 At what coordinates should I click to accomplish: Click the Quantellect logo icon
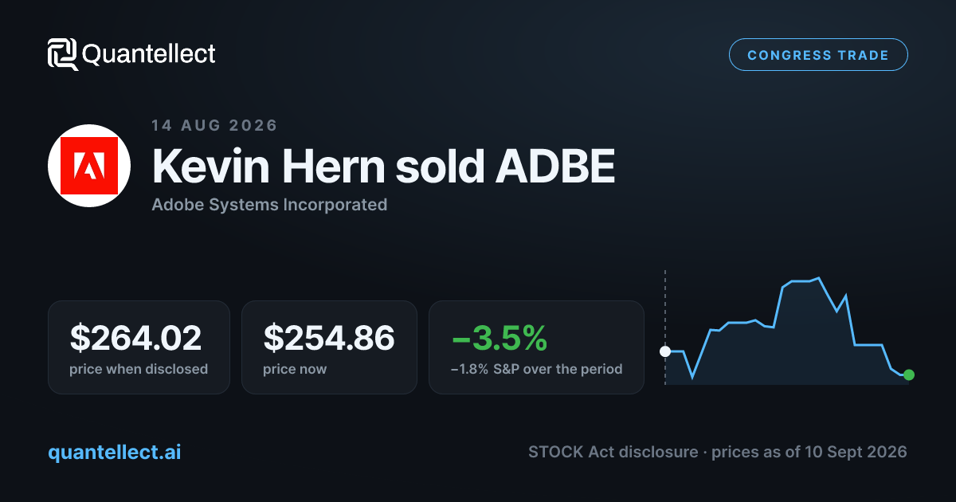pos(63,54)
